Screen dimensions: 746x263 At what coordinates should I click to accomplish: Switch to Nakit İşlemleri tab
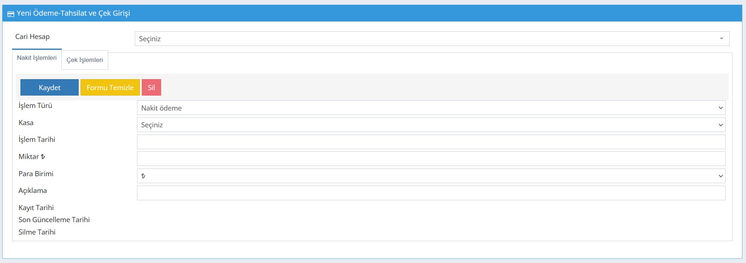point(37,58)
